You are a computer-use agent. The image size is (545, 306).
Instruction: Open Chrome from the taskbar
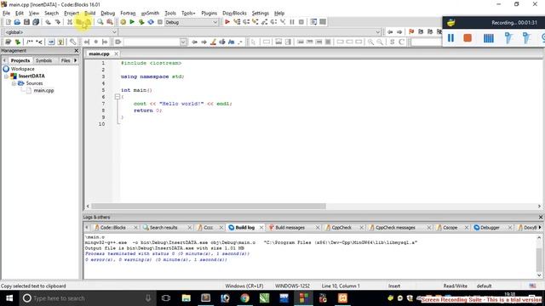(245, 298)
